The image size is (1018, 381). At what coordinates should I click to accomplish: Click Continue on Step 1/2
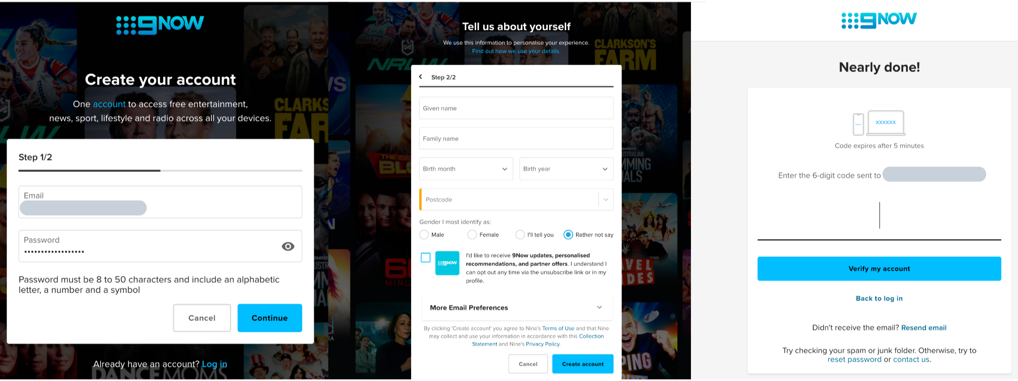pos(270,318)
